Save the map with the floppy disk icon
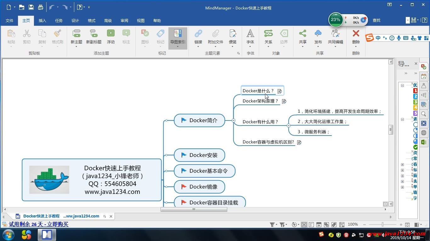 31,7
